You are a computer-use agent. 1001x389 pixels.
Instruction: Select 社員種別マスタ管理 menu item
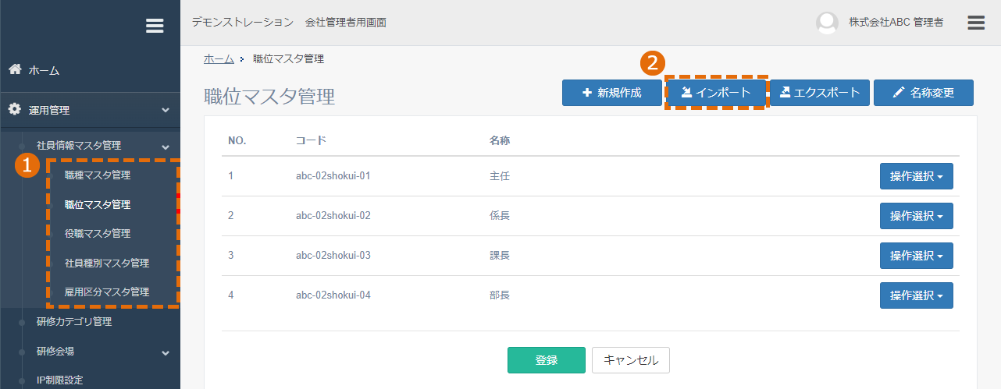[107, 263]
